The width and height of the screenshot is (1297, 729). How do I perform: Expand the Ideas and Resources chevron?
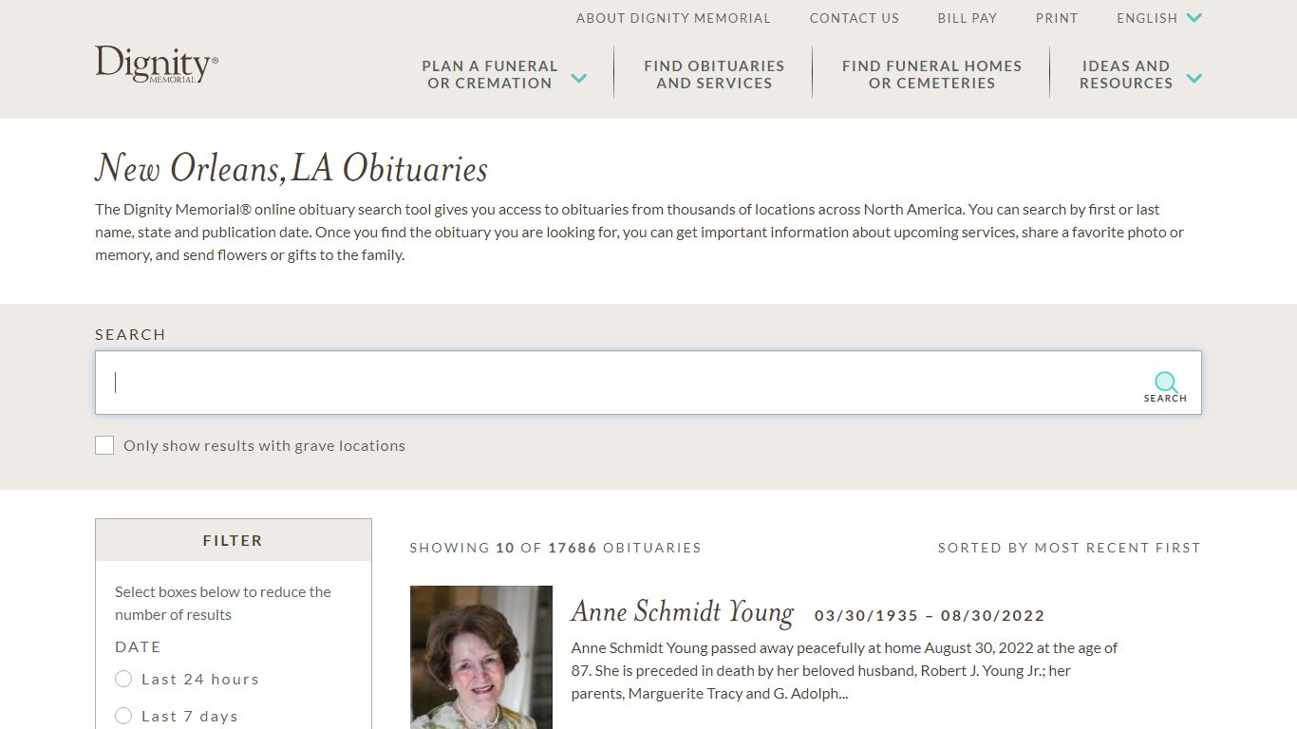[1194, 78]
